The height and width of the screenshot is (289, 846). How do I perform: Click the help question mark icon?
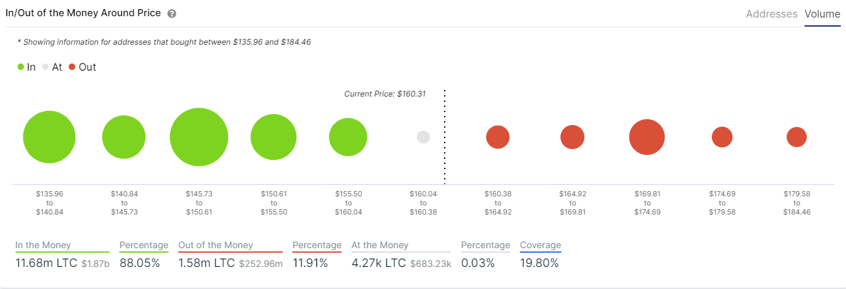[x=172, y=14]
